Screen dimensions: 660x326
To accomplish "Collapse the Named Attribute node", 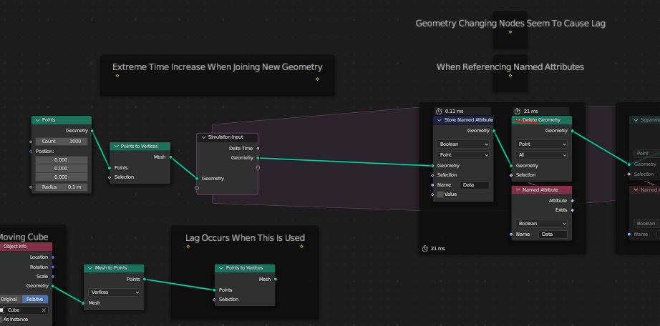I will (518, 190).
